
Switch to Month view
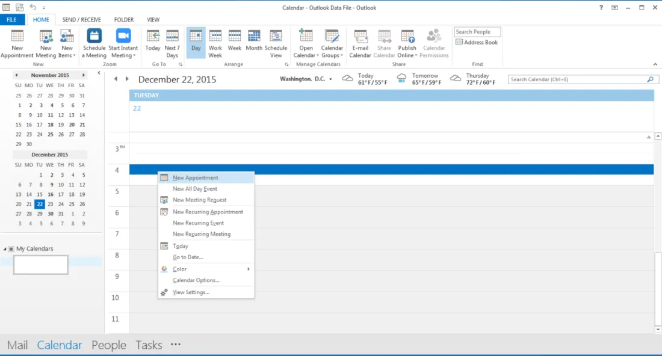click(x=254, y=40)
